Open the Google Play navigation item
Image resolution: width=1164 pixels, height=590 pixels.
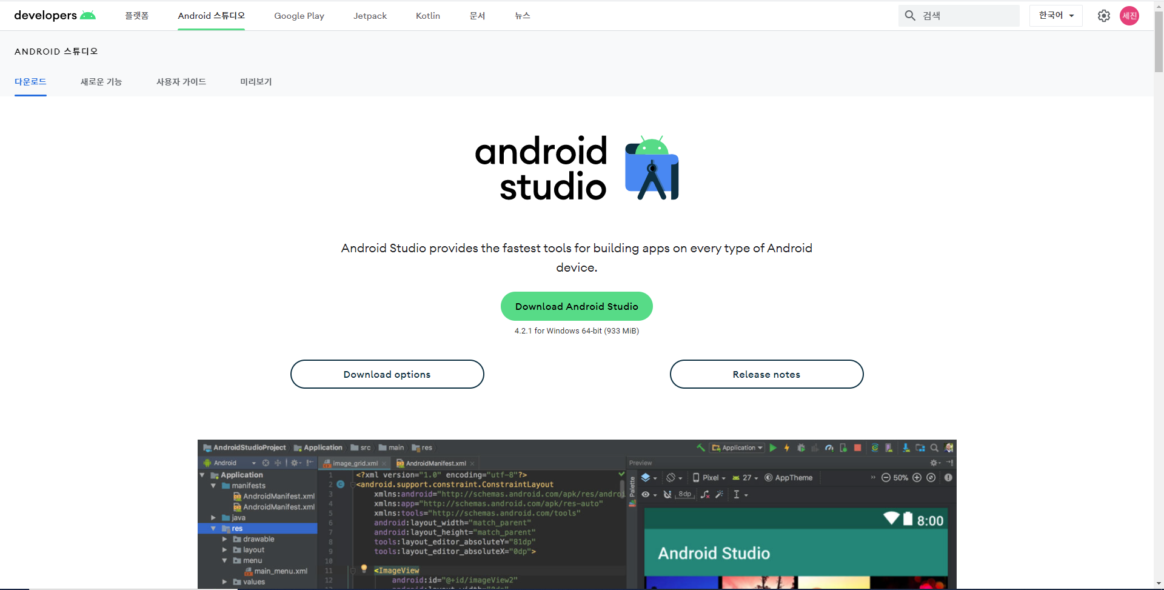299,16
